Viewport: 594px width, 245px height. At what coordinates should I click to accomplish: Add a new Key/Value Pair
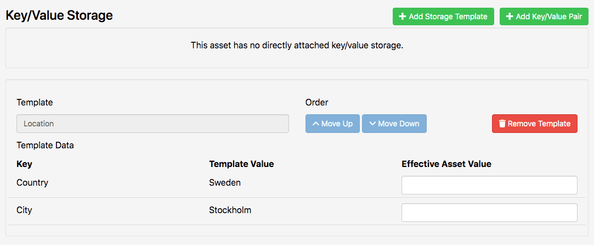pos(544,16)
